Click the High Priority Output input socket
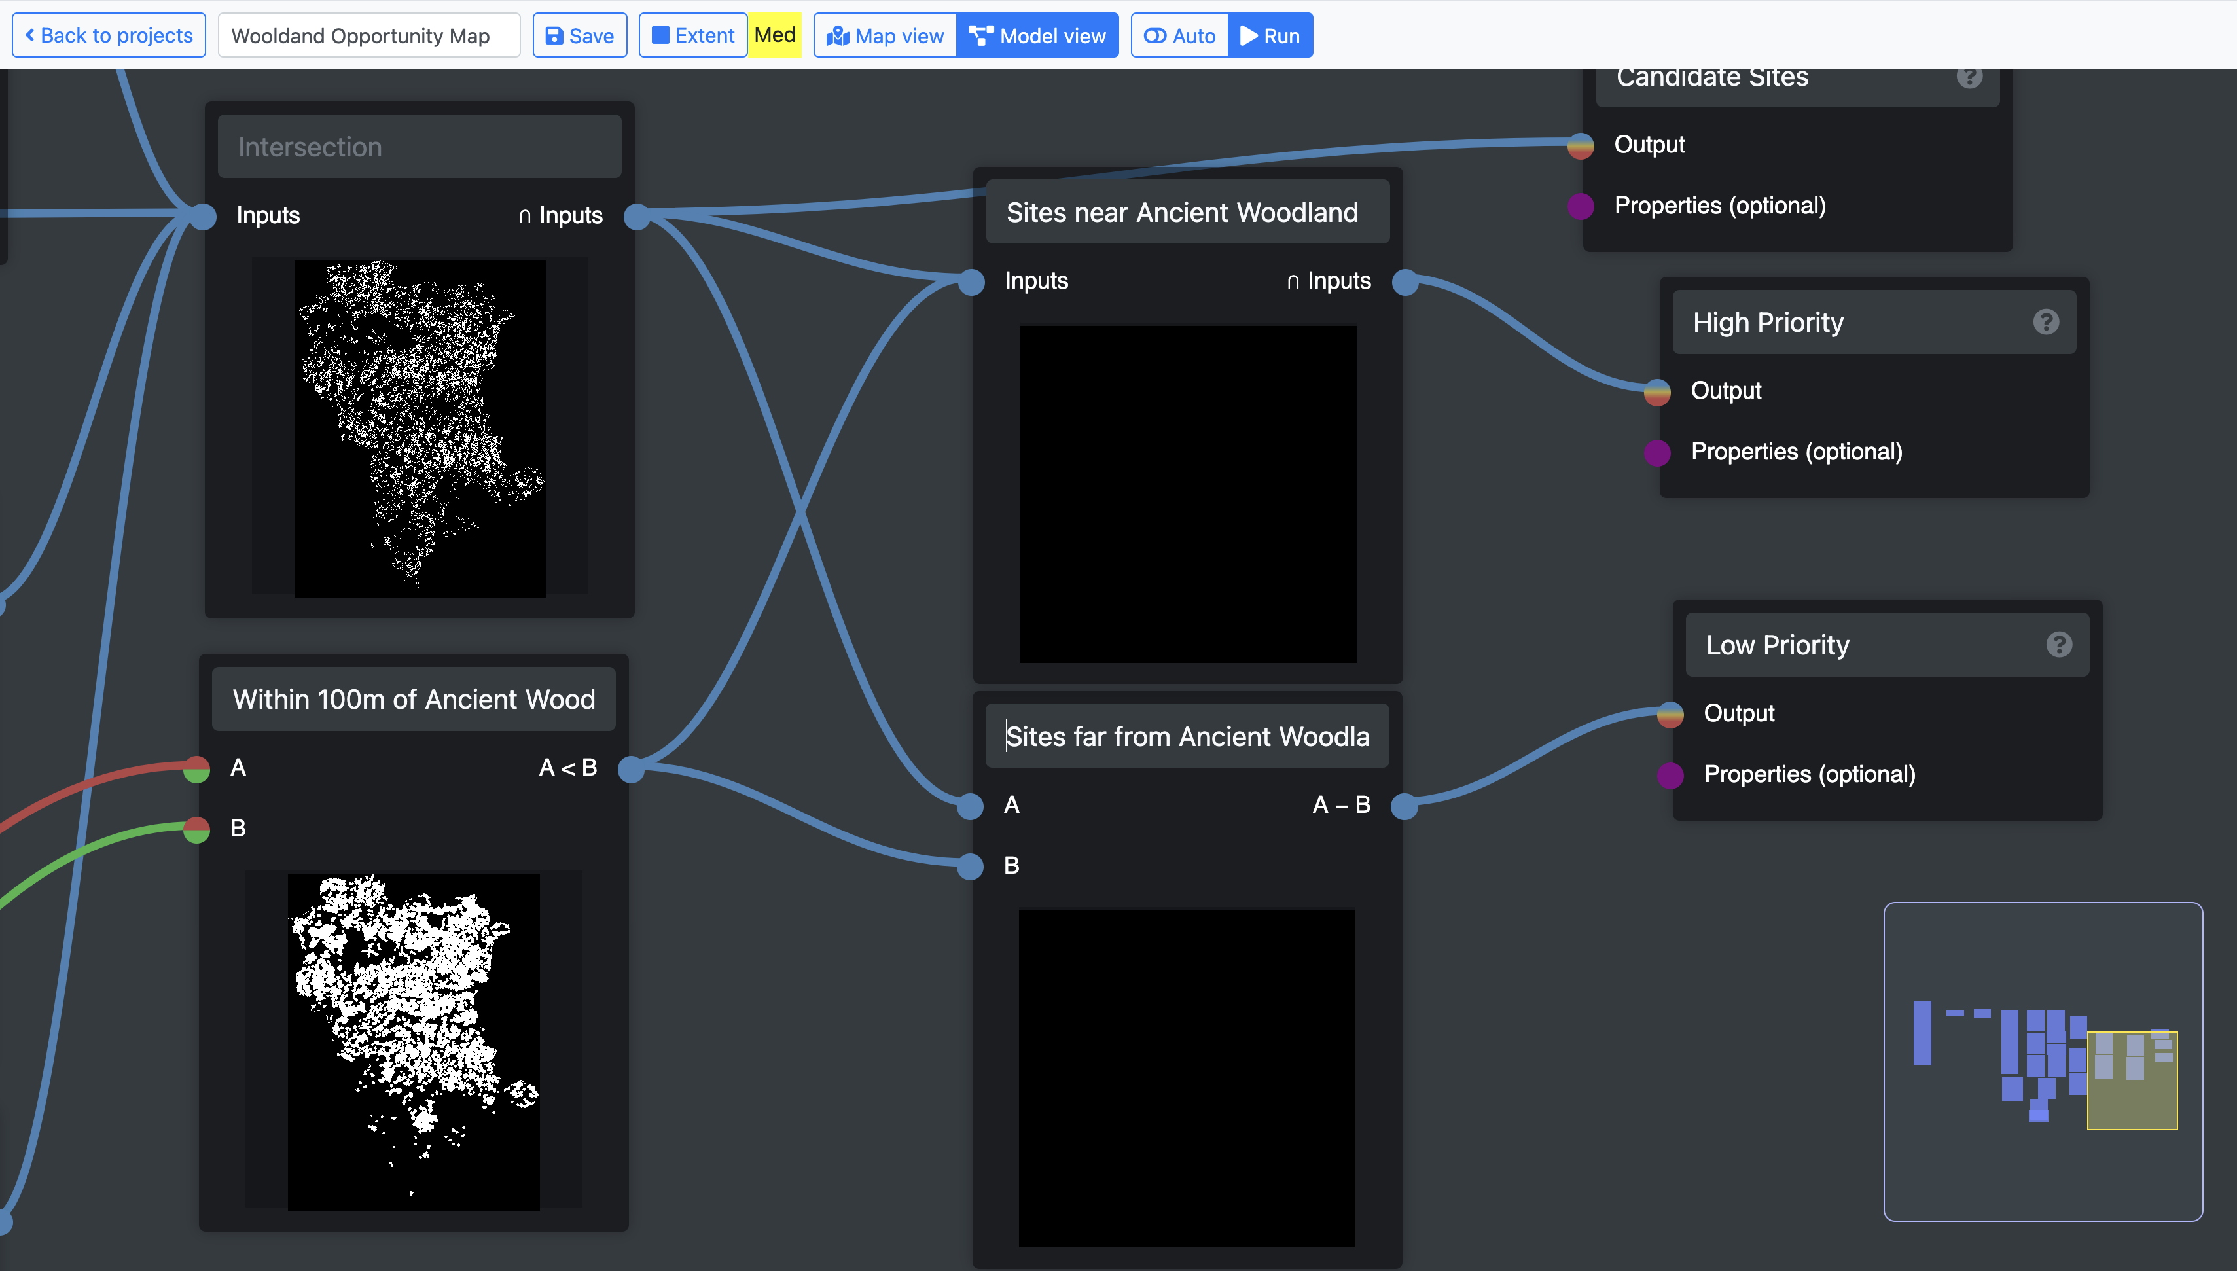This screenshot has width=2237, height=1271. [1656, 392]
